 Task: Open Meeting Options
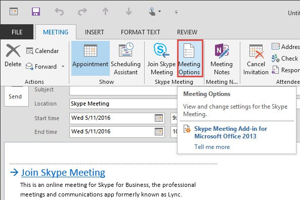tap(190, 59)
